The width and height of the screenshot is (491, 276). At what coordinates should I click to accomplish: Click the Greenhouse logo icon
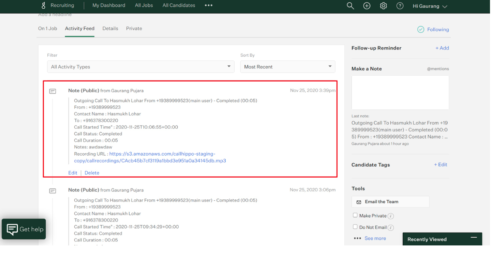tap(43, 5)
